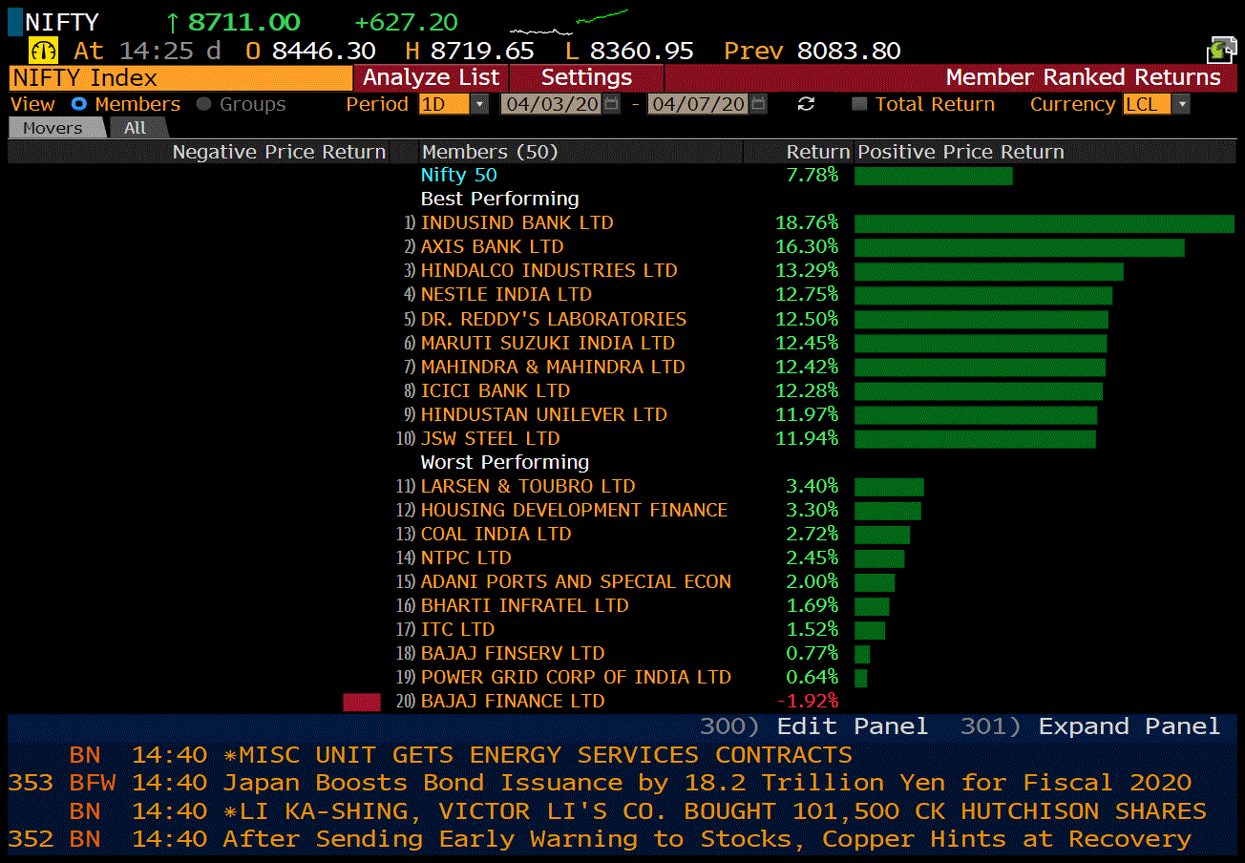1245x863 pixels.
Task: Select the Members radio button
Action: [x=79, y=104]
